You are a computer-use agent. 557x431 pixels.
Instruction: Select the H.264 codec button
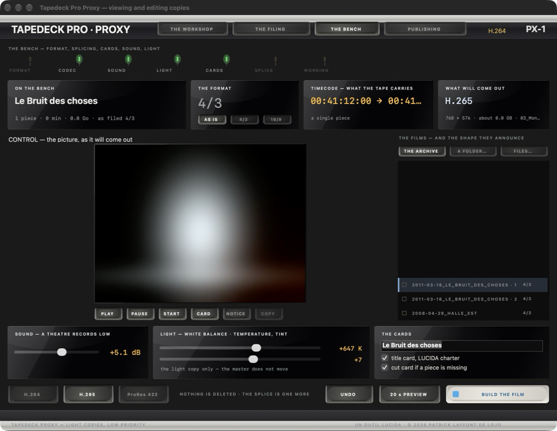click(x=33, y=394)
